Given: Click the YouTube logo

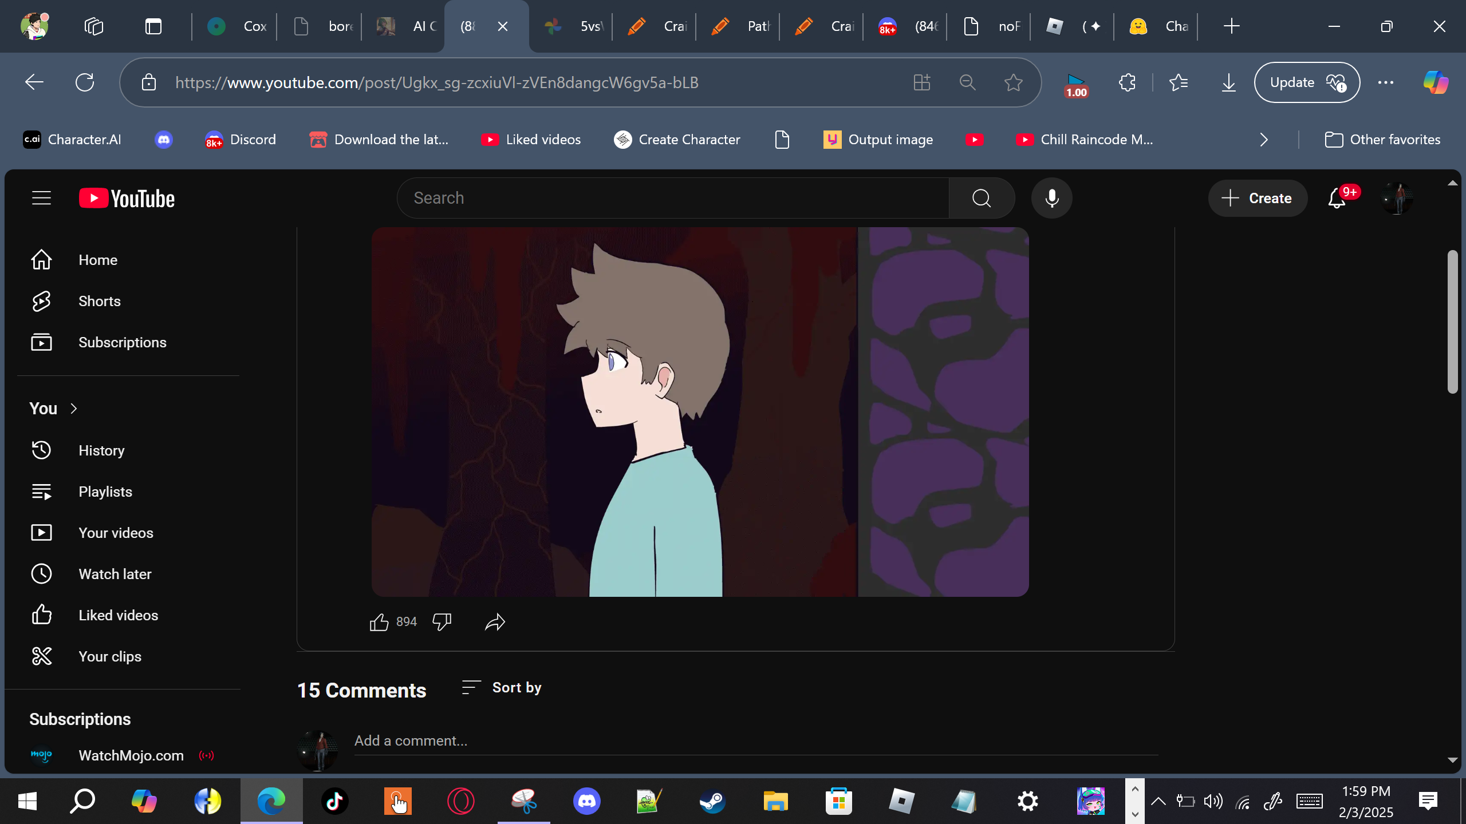Looking at the screenshot, I should tap(127, 198).
